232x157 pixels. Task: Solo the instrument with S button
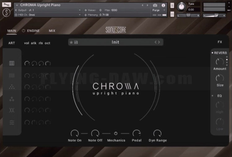172,6
